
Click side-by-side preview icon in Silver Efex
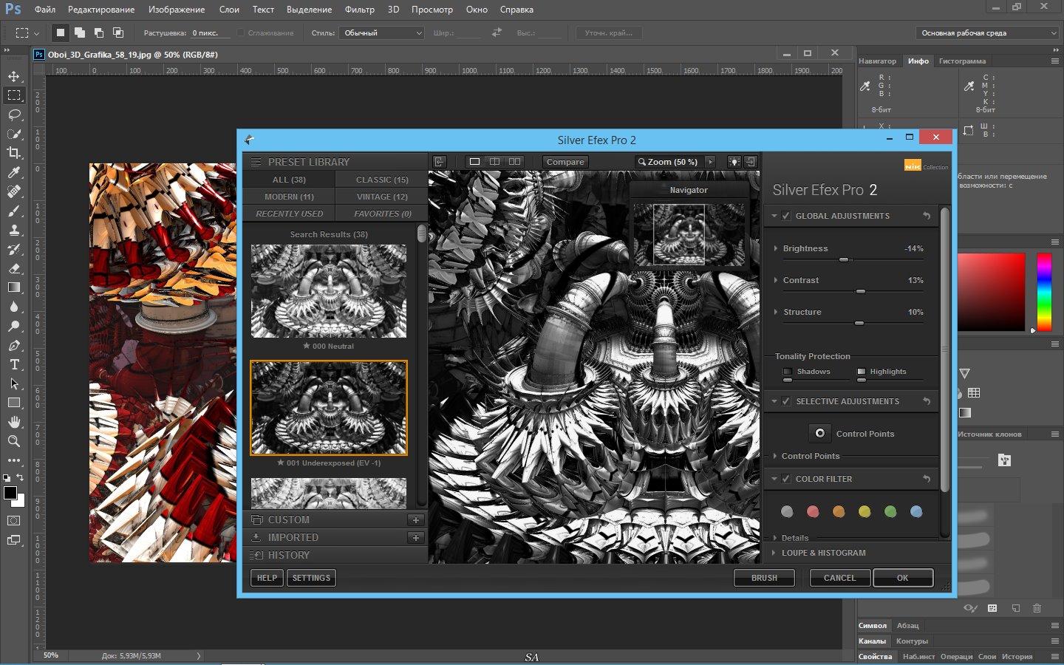click(x=514, y=161)
